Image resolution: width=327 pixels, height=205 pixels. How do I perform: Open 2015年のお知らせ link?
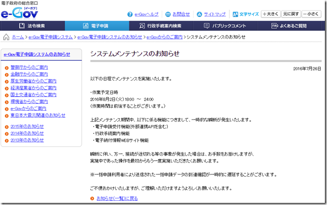click(x=27, y=126)
